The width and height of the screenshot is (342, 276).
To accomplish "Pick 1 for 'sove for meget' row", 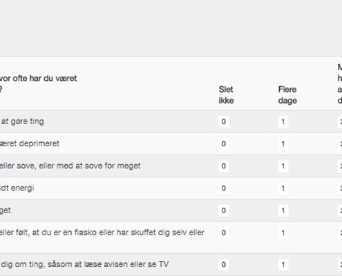I will 283,166.
